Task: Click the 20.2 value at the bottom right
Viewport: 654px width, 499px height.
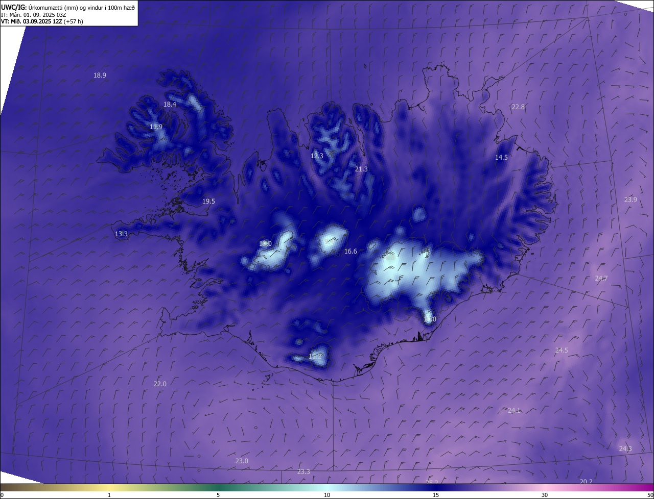Action: (586, 482)
